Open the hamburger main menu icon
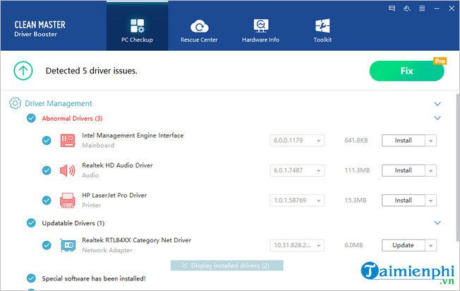The height and width of the screenshot is (291, 460). coord(421,9)
